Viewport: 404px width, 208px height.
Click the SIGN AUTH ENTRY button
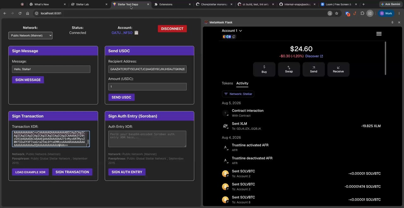127,172
